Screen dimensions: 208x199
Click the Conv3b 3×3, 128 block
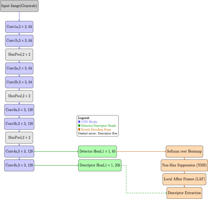[x=19, y=124]
